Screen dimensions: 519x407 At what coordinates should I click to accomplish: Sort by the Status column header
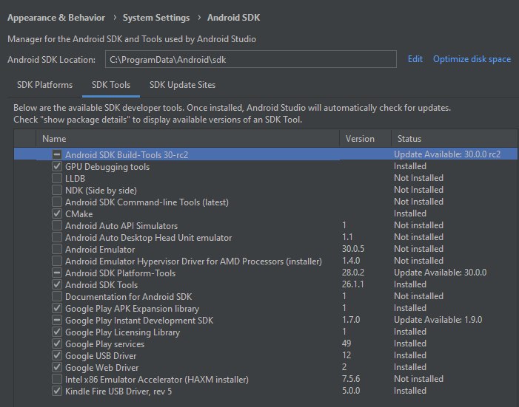455,139
